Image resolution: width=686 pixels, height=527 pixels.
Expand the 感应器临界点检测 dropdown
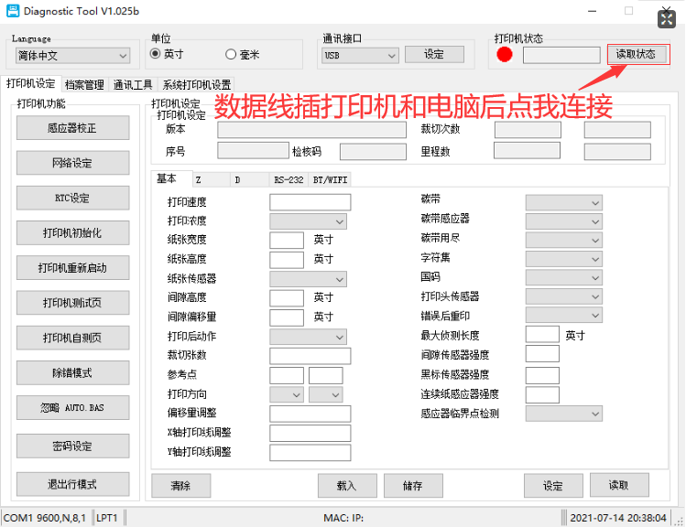click(x=564, y=414)
